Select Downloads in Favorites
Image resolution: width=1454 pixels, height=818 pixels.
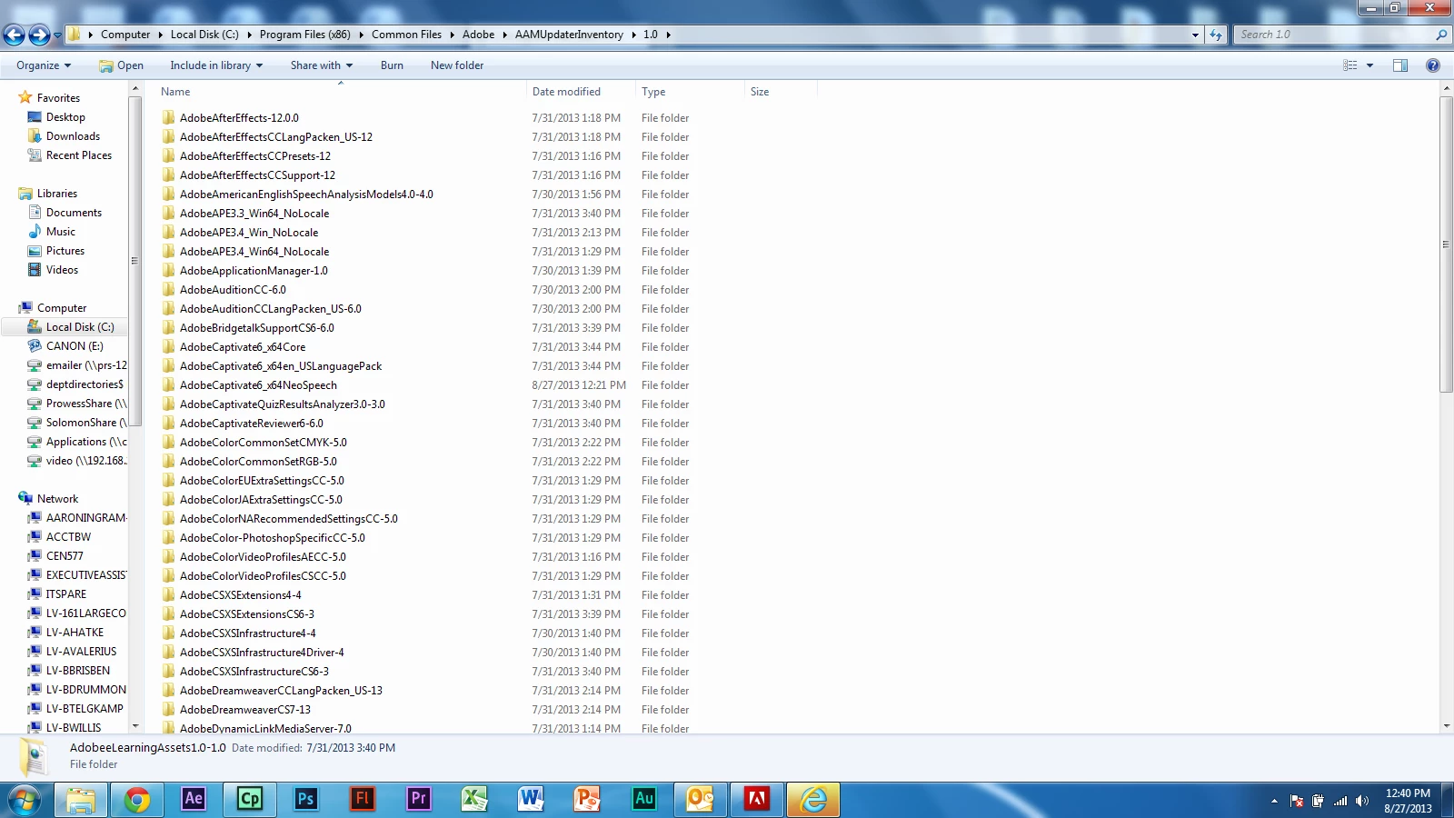click(73, 136)
